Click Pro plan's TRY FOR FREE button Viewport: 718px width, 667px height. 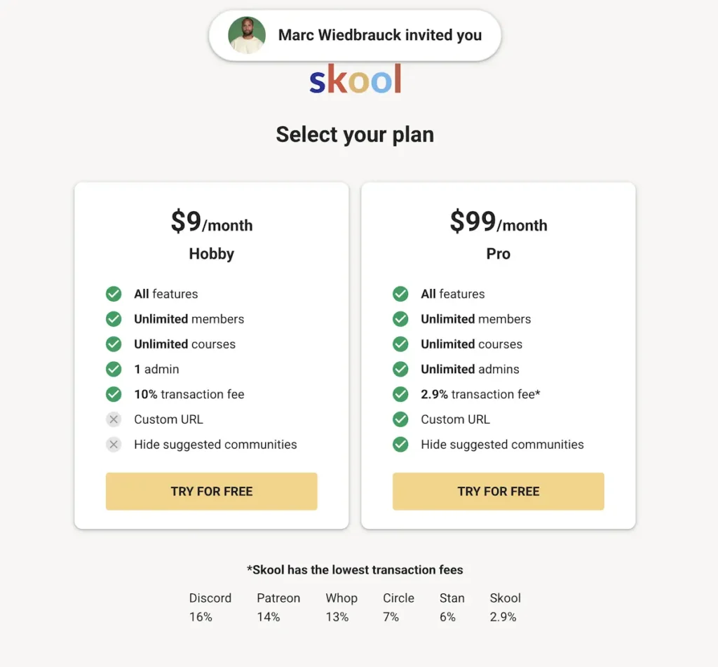(499, 491)
